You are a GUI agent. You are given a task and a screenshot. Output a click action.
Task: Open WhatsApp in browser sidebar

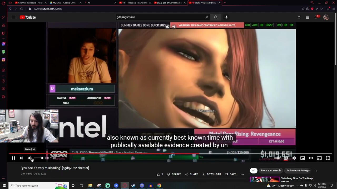pos(3,52)
